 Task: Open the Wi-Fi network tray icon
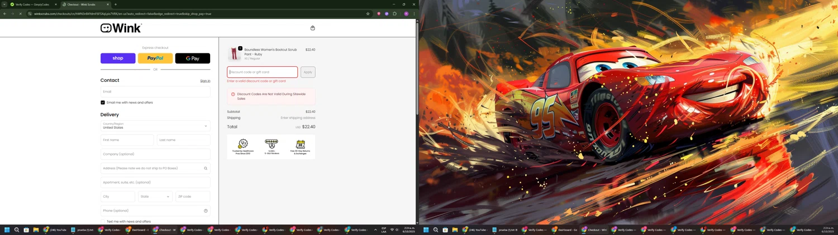coord(392,229)
